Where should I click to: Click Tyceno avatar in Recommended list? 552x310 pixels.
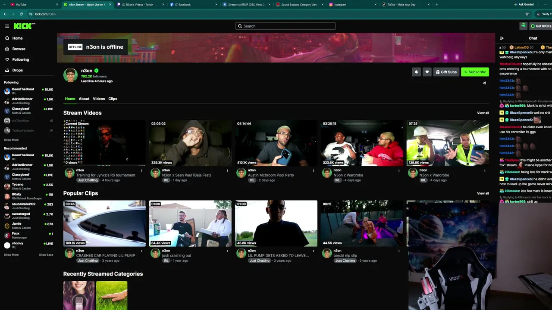[x=7, y=186]
